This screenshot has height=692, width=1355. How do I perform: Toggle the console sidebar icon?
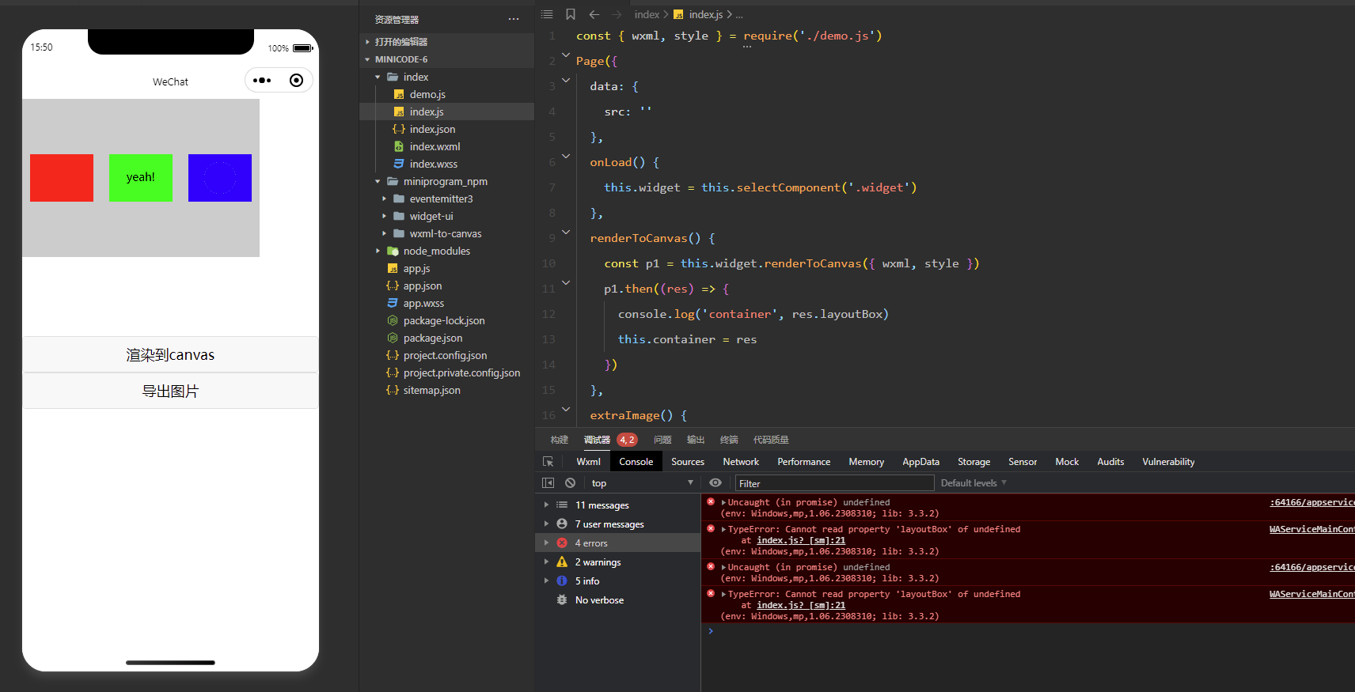[x=548, y=483]
